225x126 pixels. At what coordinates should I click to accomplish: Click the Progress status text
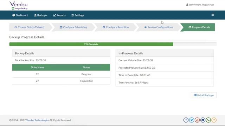pyautogui.click(x=86, y=74)
